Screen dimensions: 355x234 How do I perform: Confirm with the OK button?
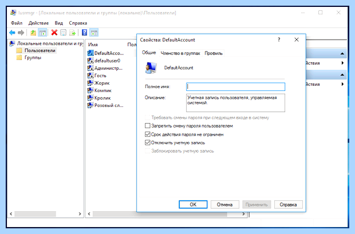tap(193, 205)
